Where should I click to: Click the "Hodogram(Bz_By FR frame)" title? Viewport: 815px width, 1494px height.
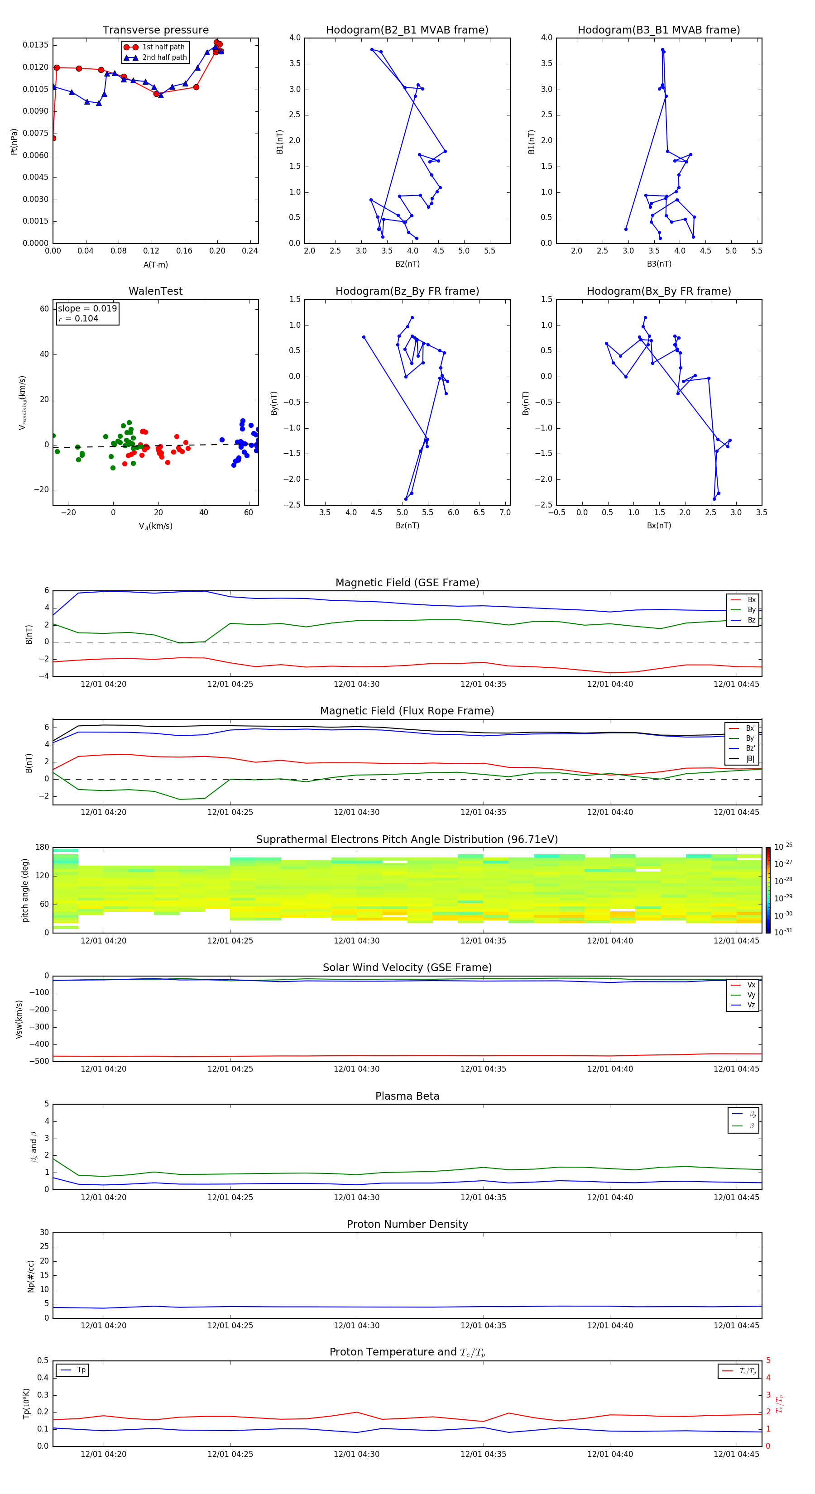(407, 291)
